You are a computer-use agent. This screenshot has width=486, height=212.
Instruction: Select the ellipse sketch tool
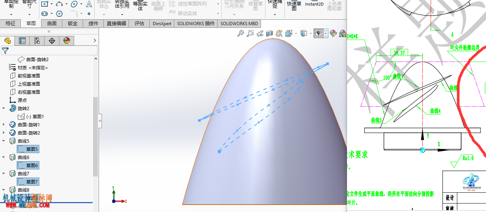(74, 4)
